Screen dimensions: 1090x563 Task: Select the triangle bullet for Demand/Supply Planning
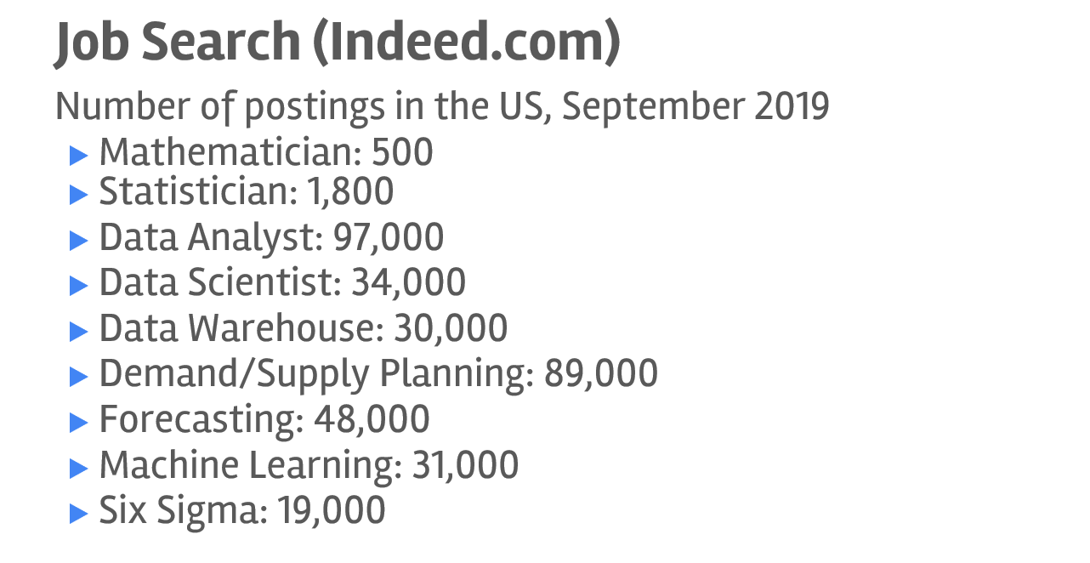tap(79, 376)
